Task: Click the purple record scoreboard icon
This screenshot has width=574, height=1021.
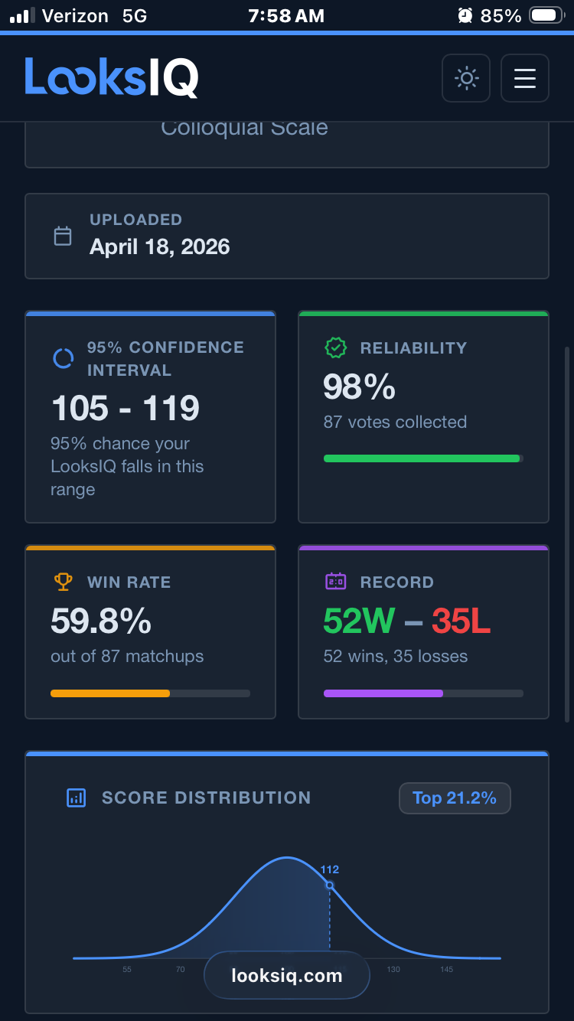Action: [x=335, y=582]
